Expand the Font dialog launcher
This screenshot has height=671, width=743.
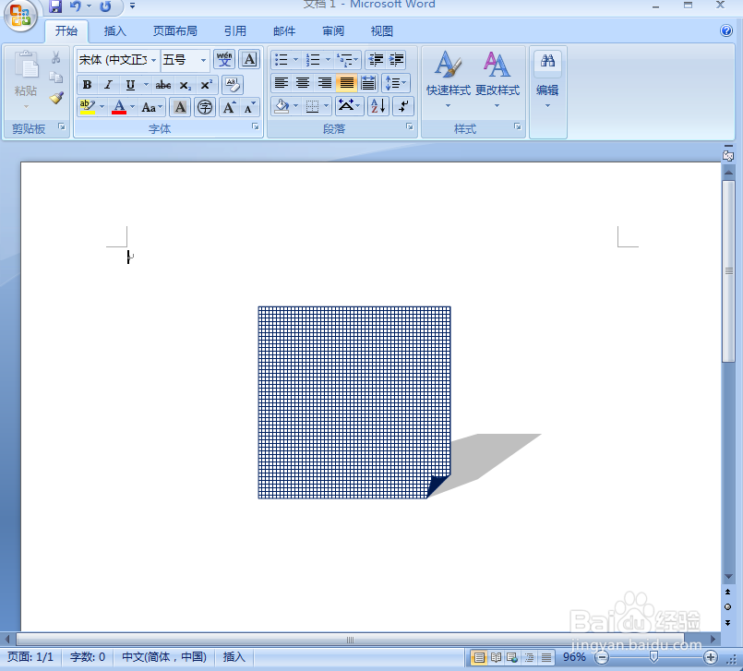256,126
